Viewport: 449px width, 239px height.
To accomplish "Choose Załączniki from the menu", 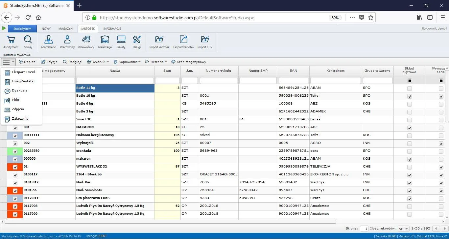I will [x=21, y=119].
